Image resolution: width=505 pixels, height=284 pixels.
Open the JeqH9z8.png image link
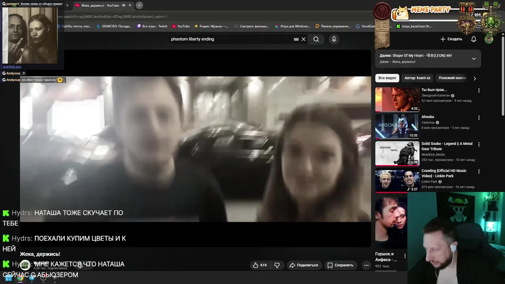tap(12, 67)
